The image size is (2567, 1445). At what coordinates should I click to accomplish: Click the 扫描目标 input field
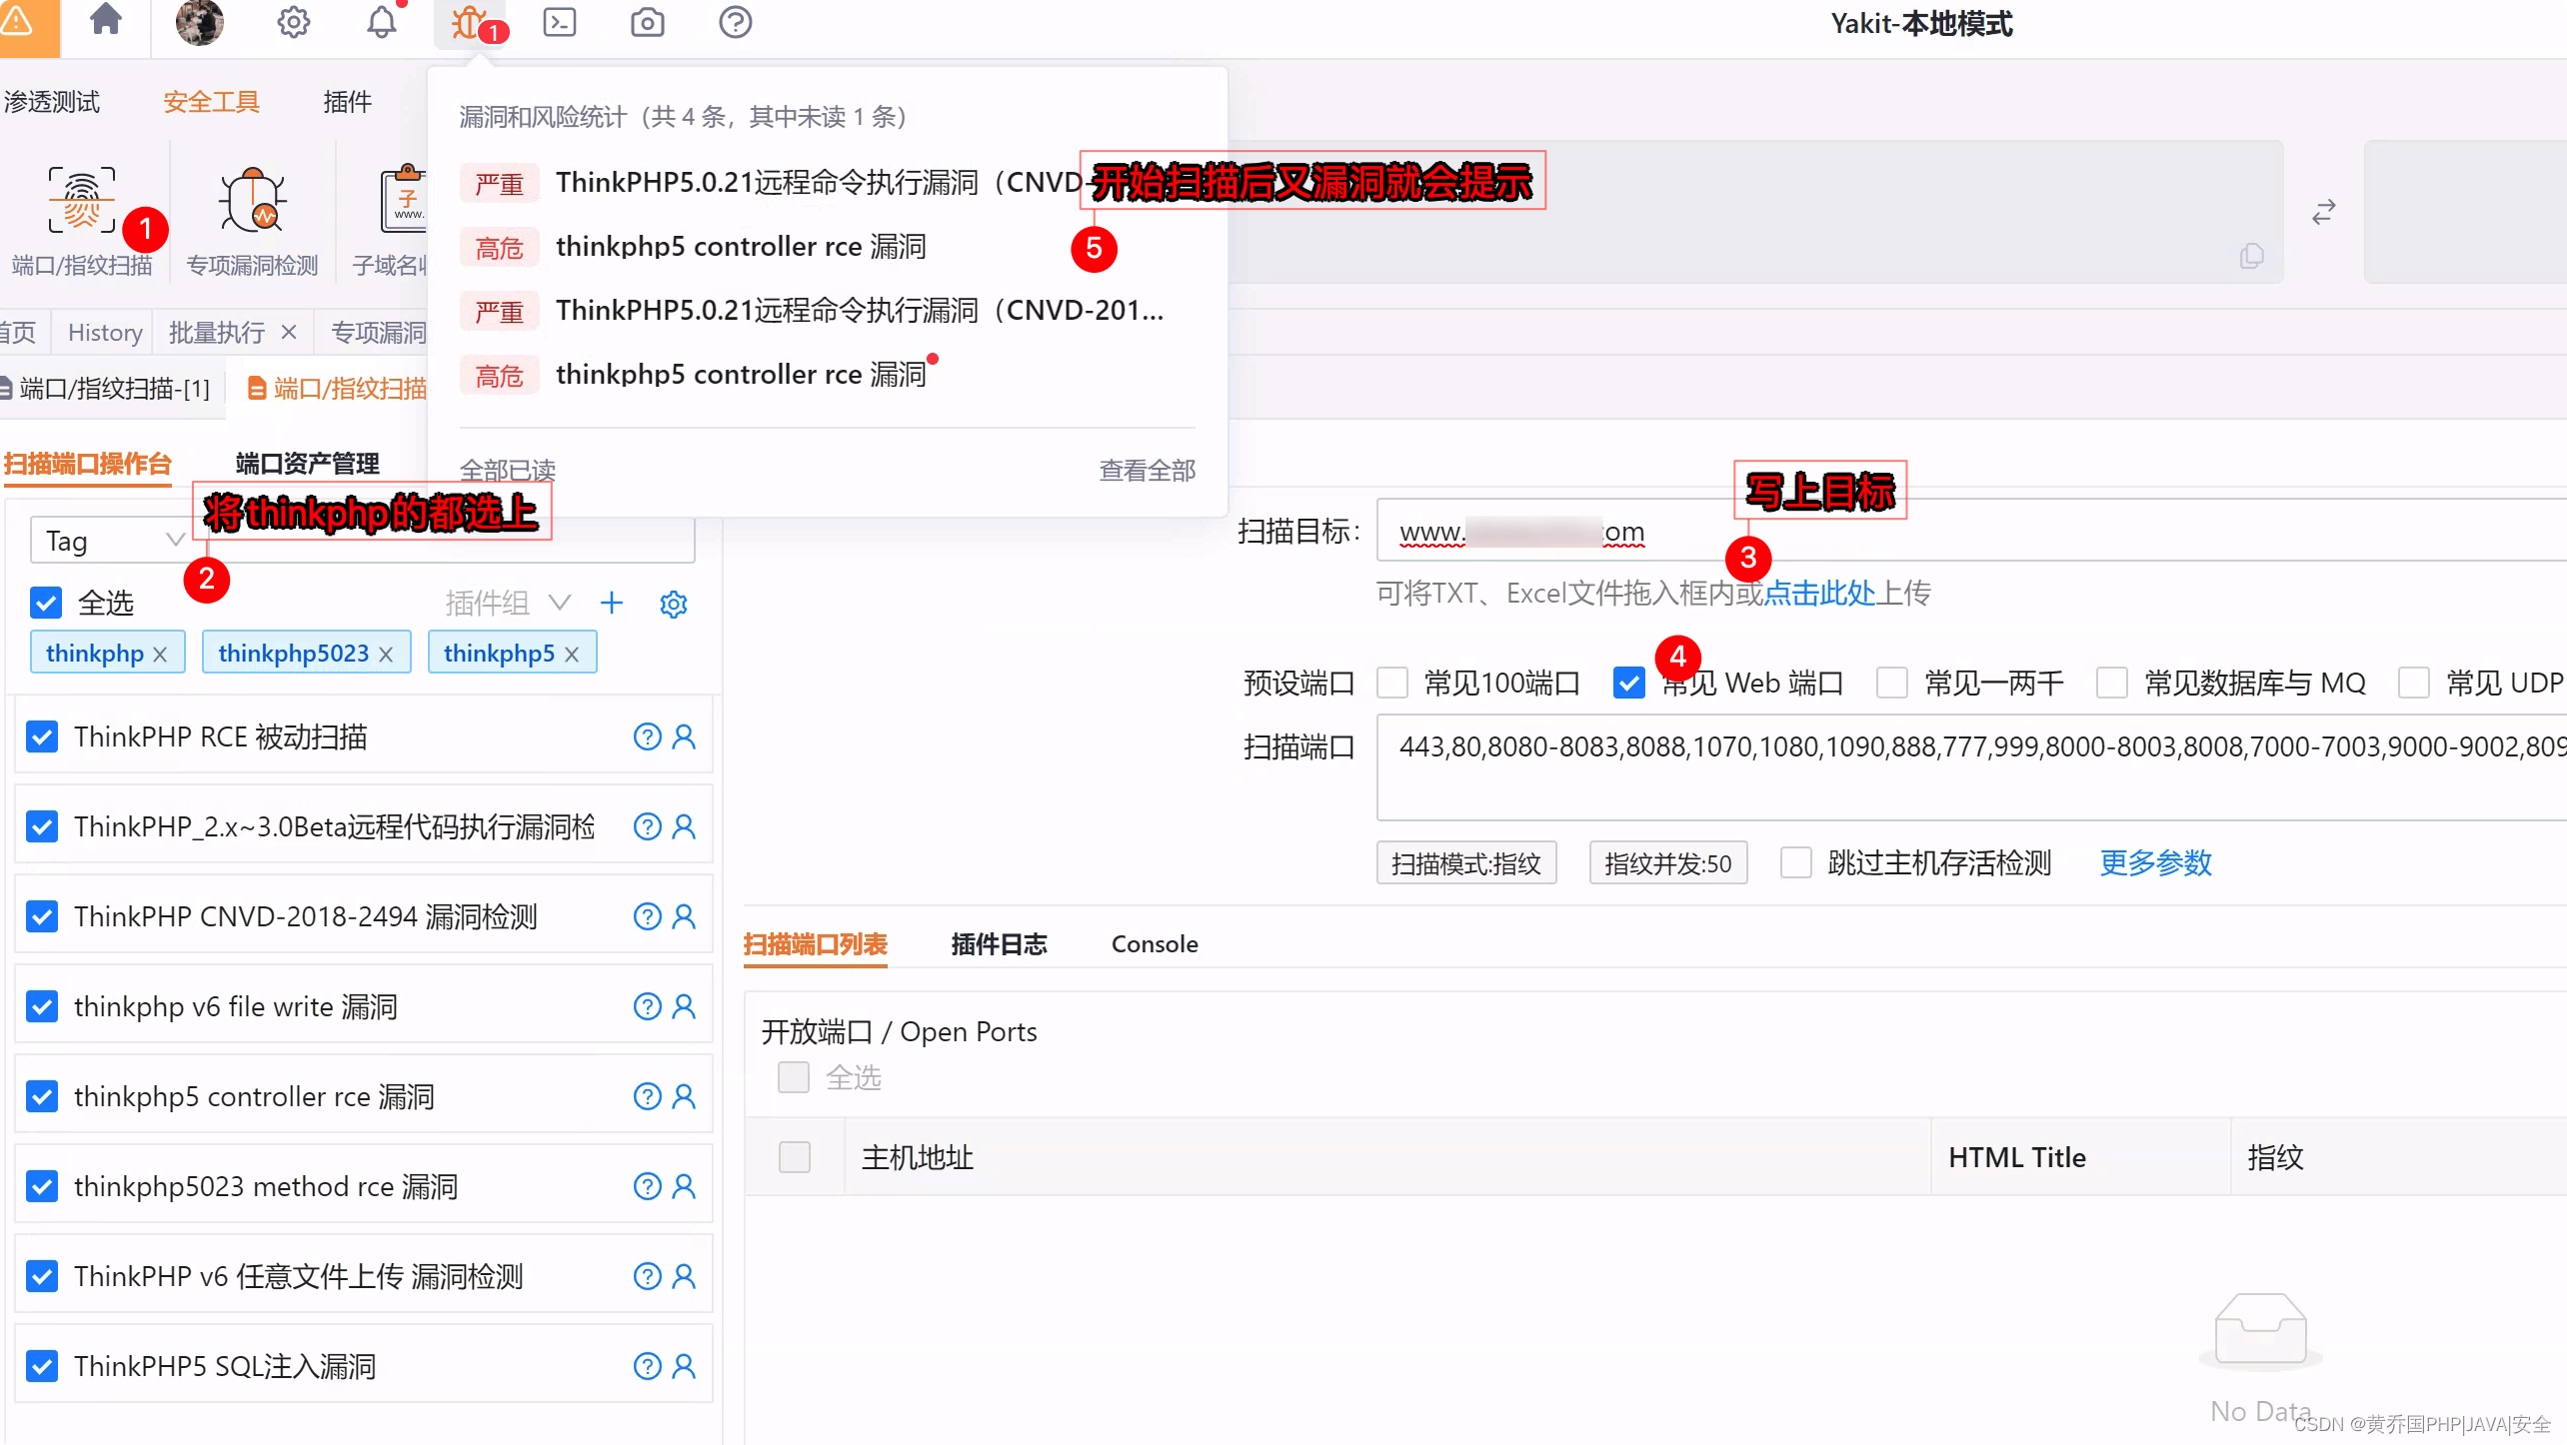1969,531
